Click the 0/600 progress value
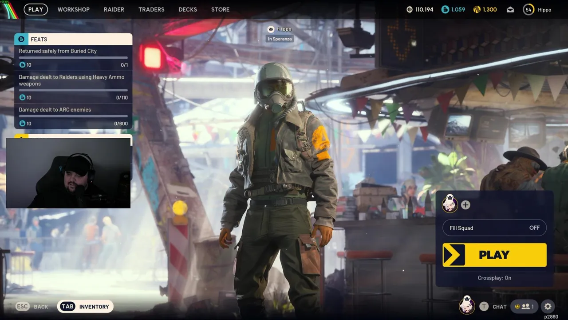The height and width of the screenshot is (320, 568). (x=121, y=124)
